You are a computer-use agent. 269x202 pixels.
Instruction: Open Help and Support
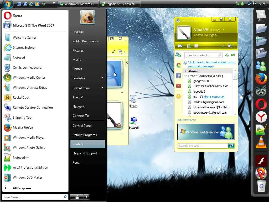point(85,153)
